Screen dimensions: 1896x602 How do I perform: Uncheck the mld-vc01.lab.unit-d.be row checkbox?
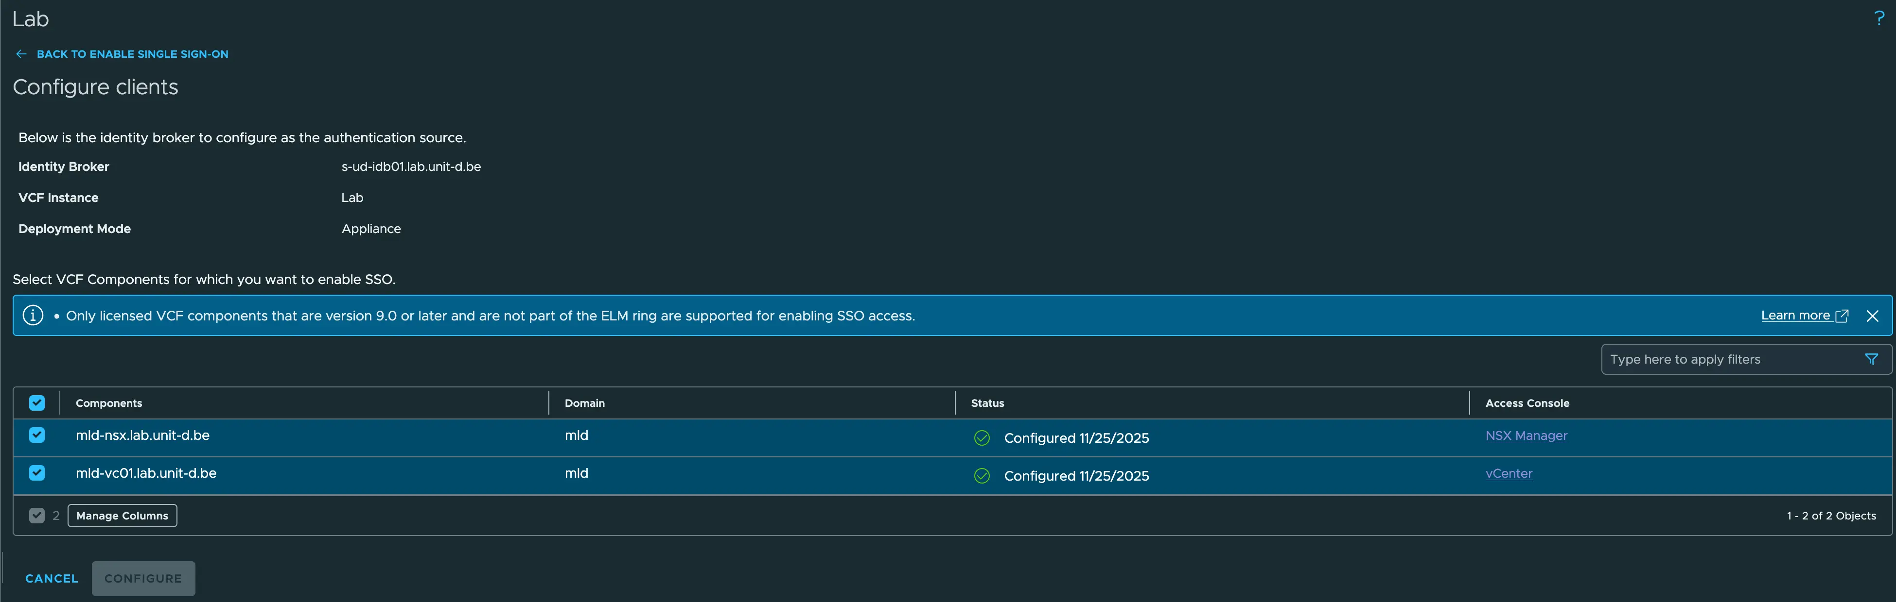37,473
